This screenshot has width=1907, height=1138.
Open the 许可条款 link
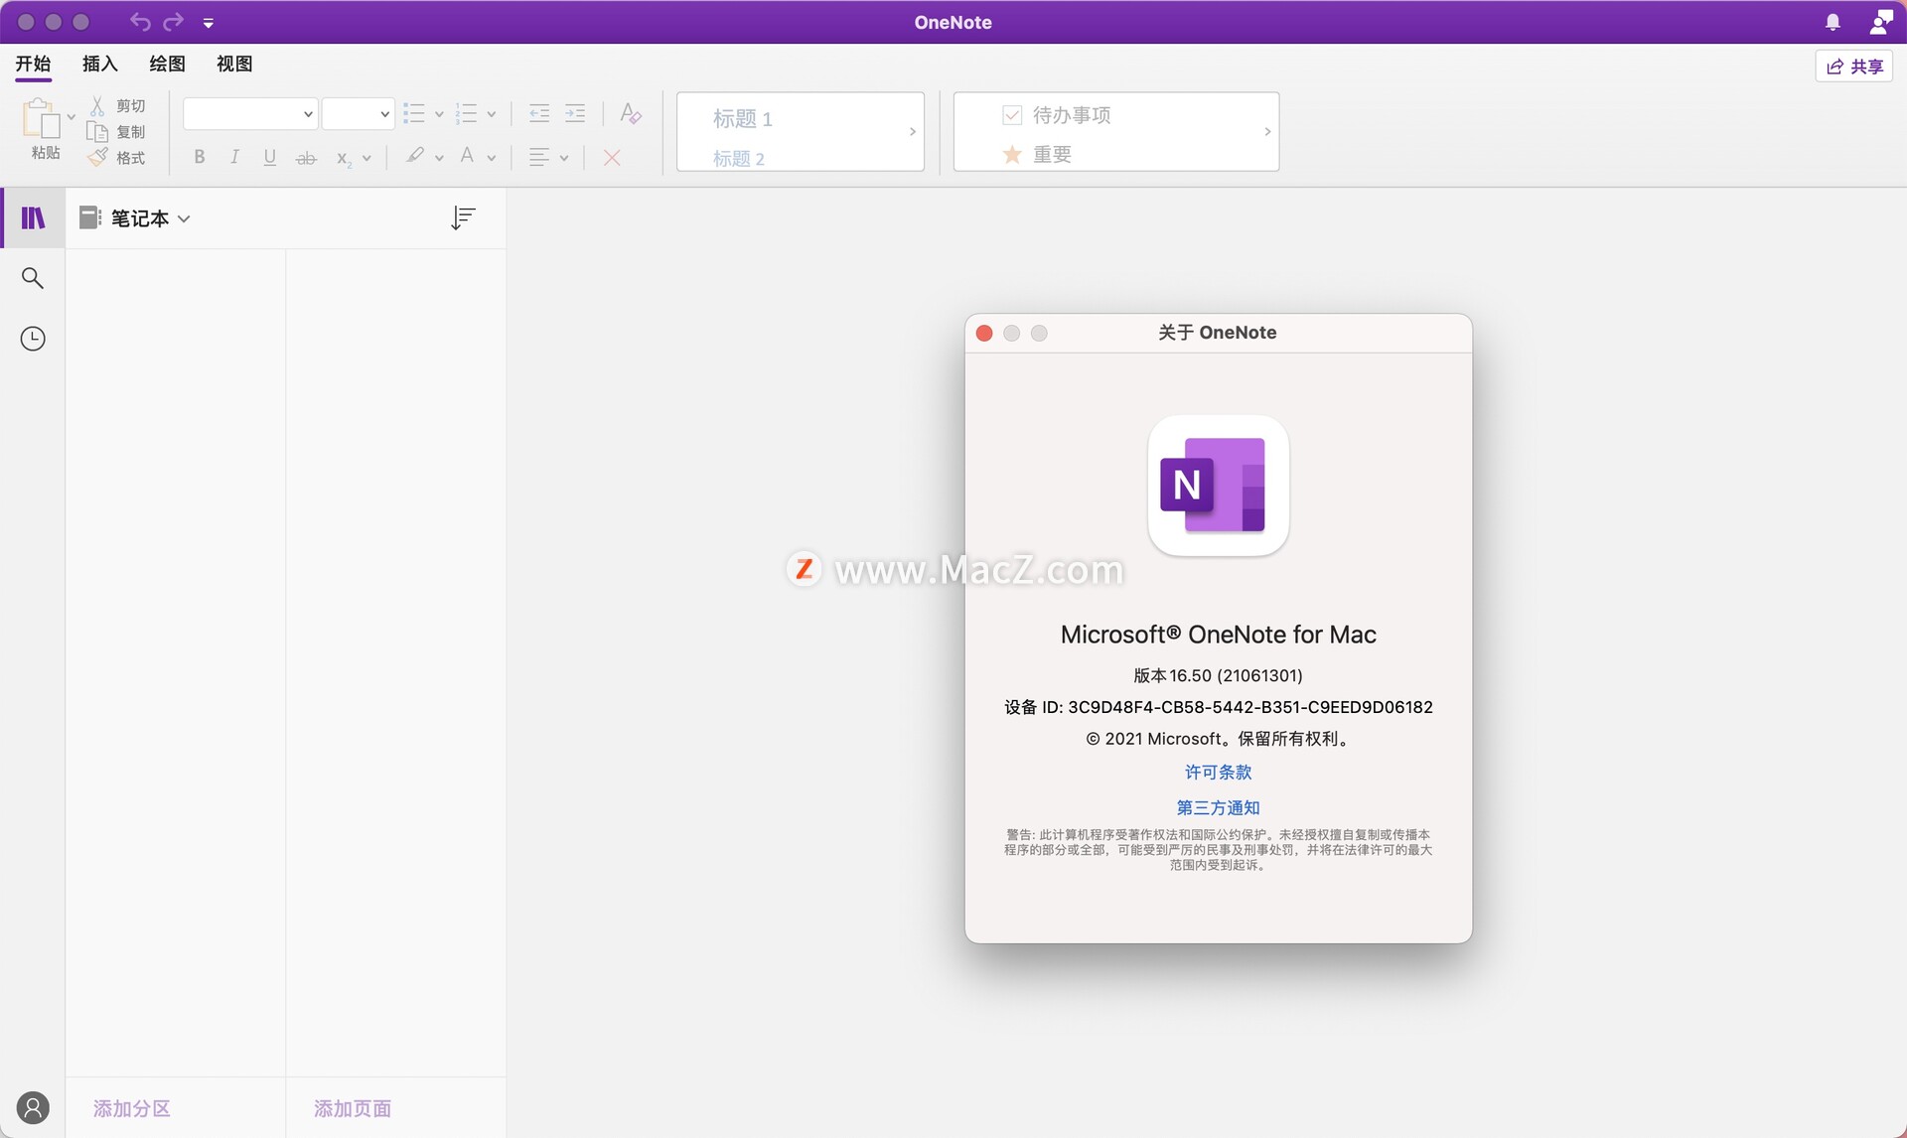click(x=1218, y=773)
